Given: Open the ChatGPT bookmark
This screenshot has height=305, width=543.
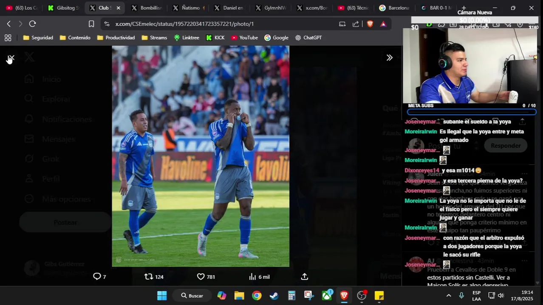Looking at the screenshot, I should point(308,38).
